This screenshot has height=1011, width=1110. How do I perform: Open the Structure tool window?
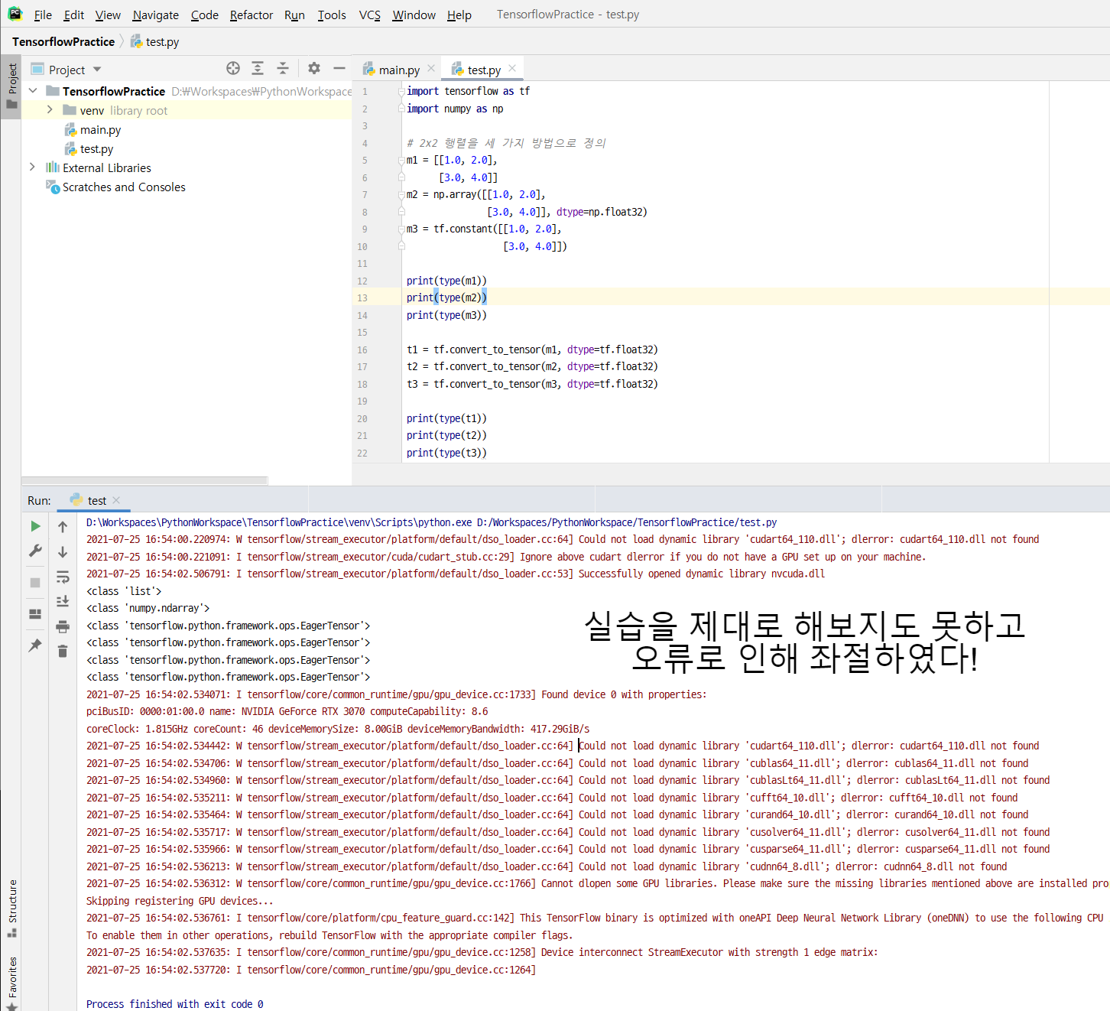point(11,908)
